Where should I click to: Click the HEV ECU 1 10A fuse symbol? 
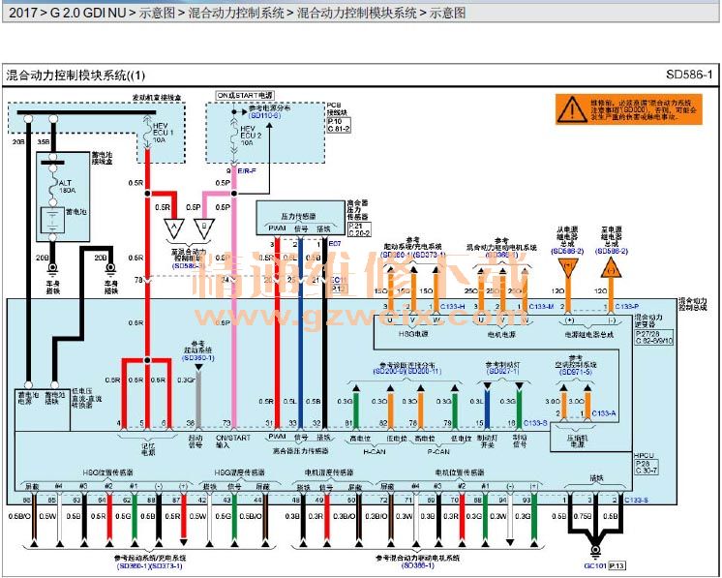pyautogui.click(x=147, y=133)
